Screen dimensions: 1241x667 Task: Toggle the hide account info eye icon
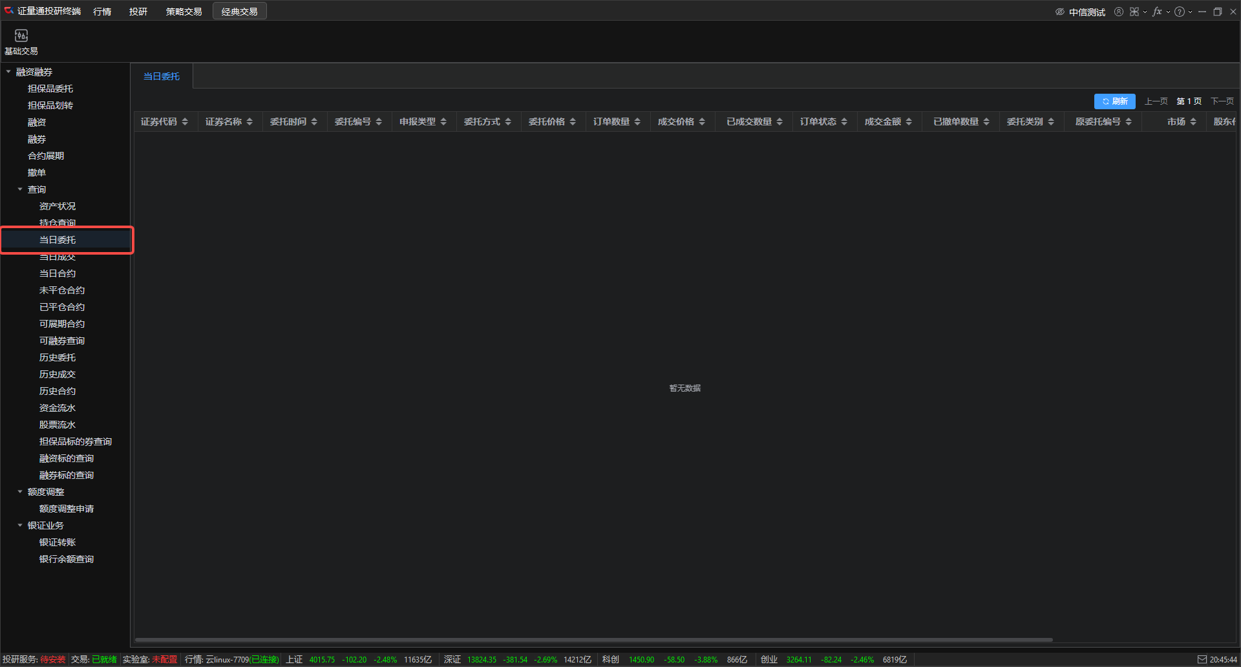[x=1060, y=12]
